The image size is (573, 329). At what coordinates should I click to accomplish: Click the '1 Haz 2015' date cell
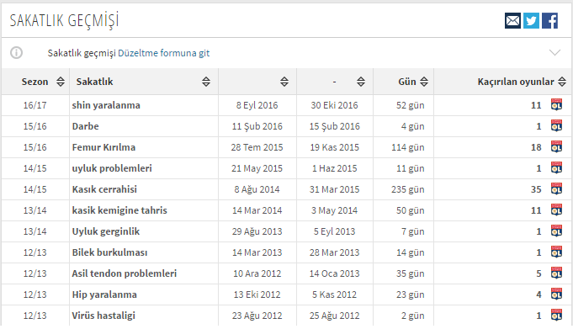(334, 168)
